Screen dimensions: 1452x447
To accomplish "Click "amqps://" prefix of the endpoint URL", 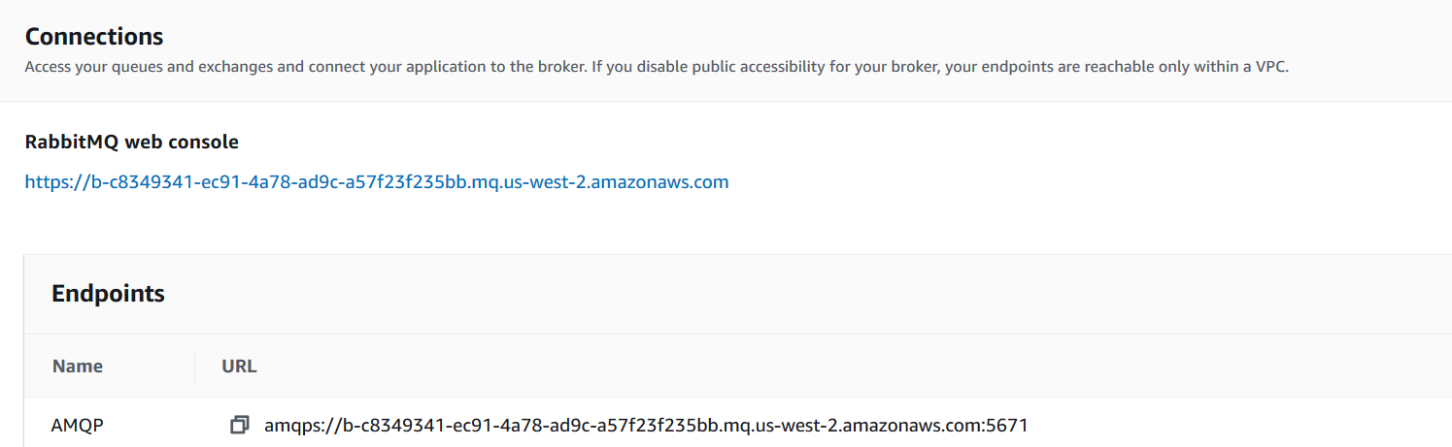I will coord(295,425).
